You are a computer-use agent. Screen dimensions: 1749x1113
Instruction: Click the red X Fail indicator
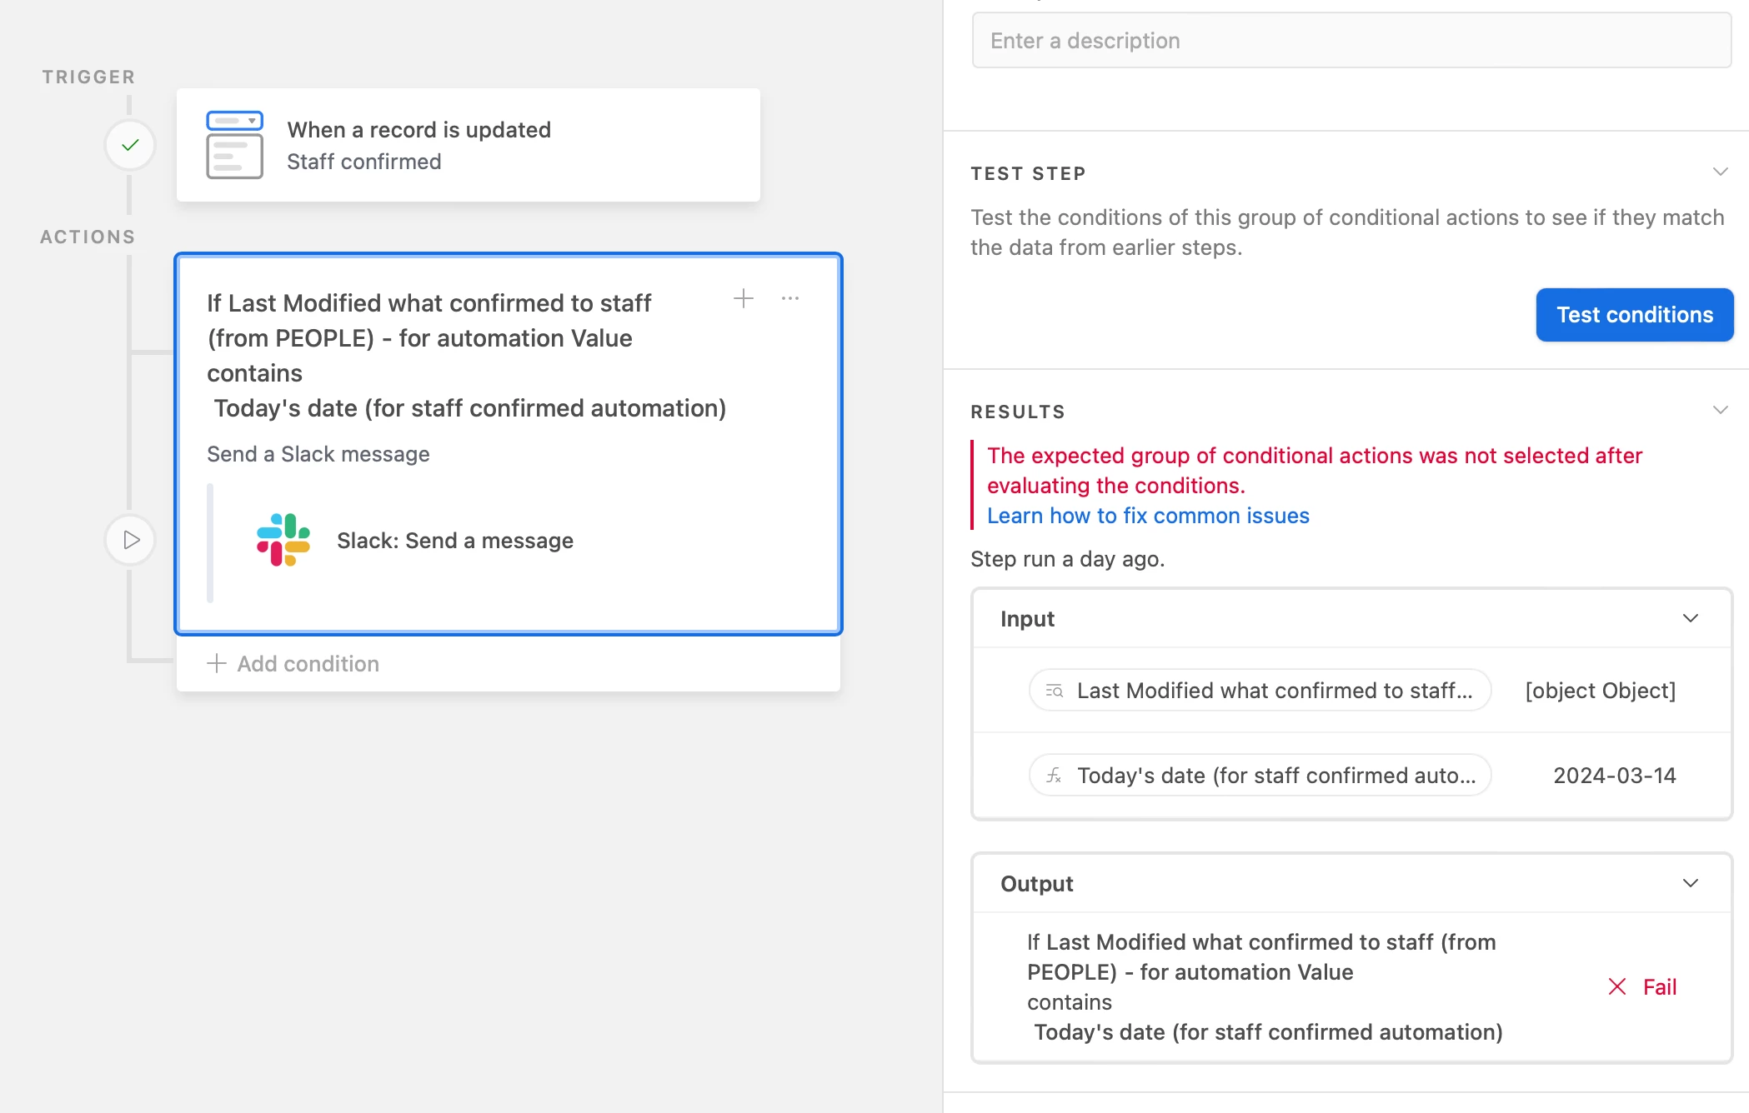click(1616, 987)
